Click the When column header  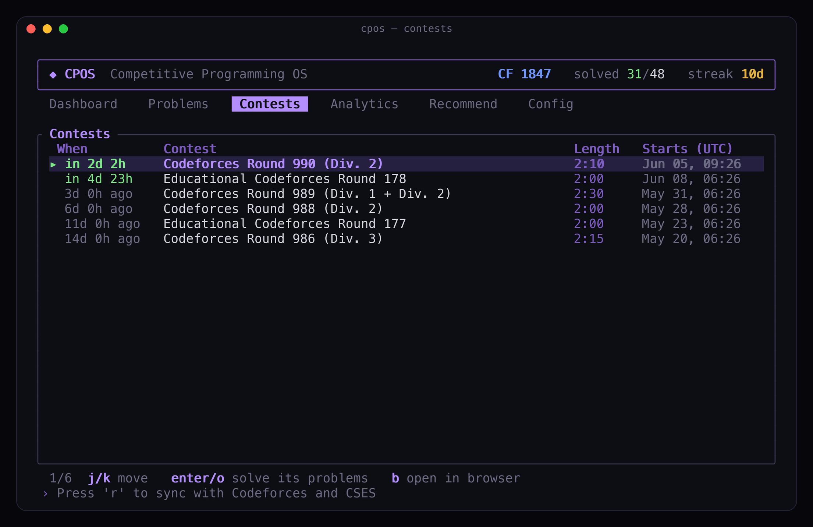[x=72, y=149]
